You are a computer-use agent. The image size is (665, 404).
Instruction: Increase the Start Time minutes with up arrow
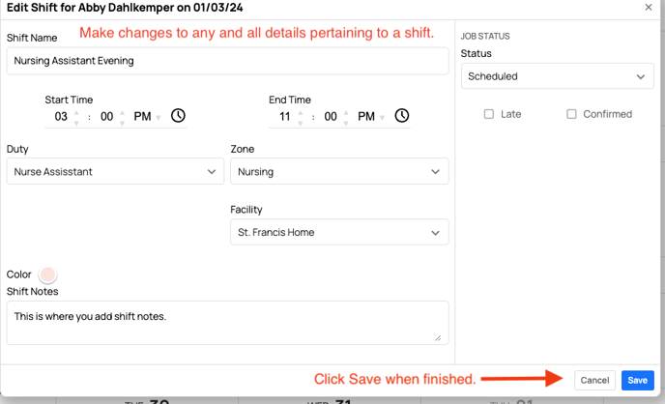click(x=122, y=112)
